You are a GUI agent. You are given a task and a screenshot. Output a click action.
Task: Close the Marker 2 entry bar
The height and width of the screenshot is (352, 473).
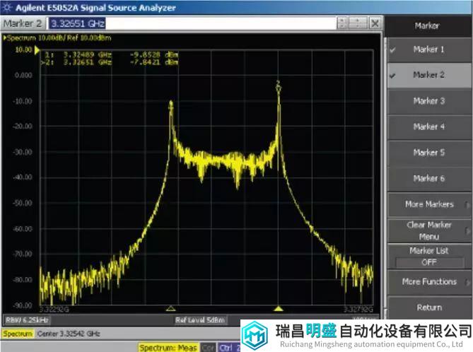click(x=375, y=23)
